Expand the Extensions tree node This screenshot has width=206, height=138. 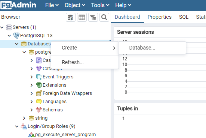pos(31,85)
